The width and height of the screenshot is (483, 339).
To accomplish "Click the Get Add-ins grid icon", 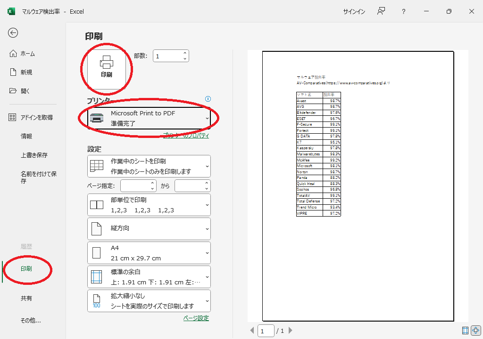I will (x=12, y=117).
